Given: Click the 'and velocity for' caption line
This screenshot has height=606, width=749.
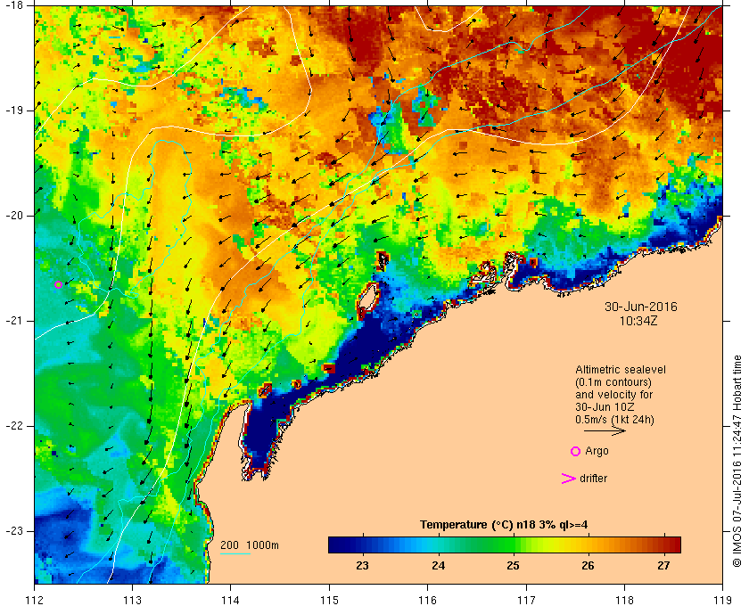Looking at the screenshot, I should click(x=613, y=395).
